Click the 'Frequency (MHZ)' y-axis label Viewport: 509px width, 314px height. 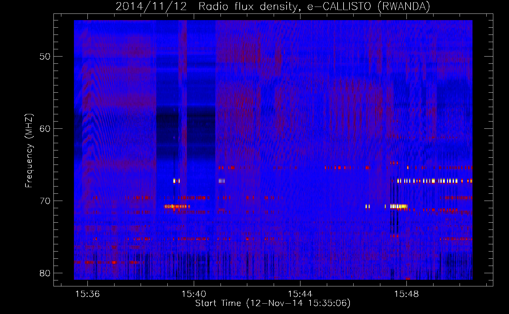click(x=29, y=151)
